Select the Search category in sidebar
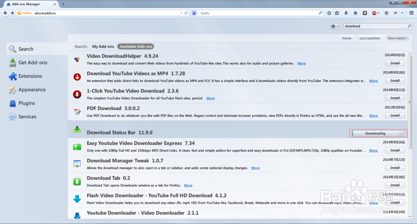417x224 pixels. (37, 49)
